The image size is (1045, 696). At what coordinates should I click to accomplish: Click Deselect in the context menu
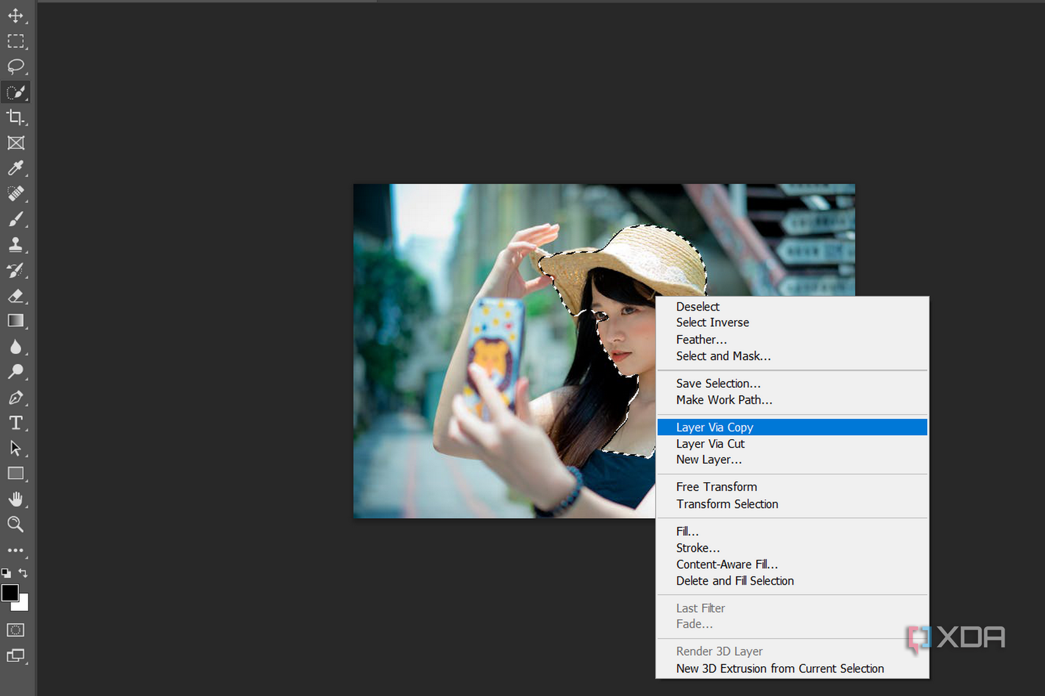pos(697,307)
